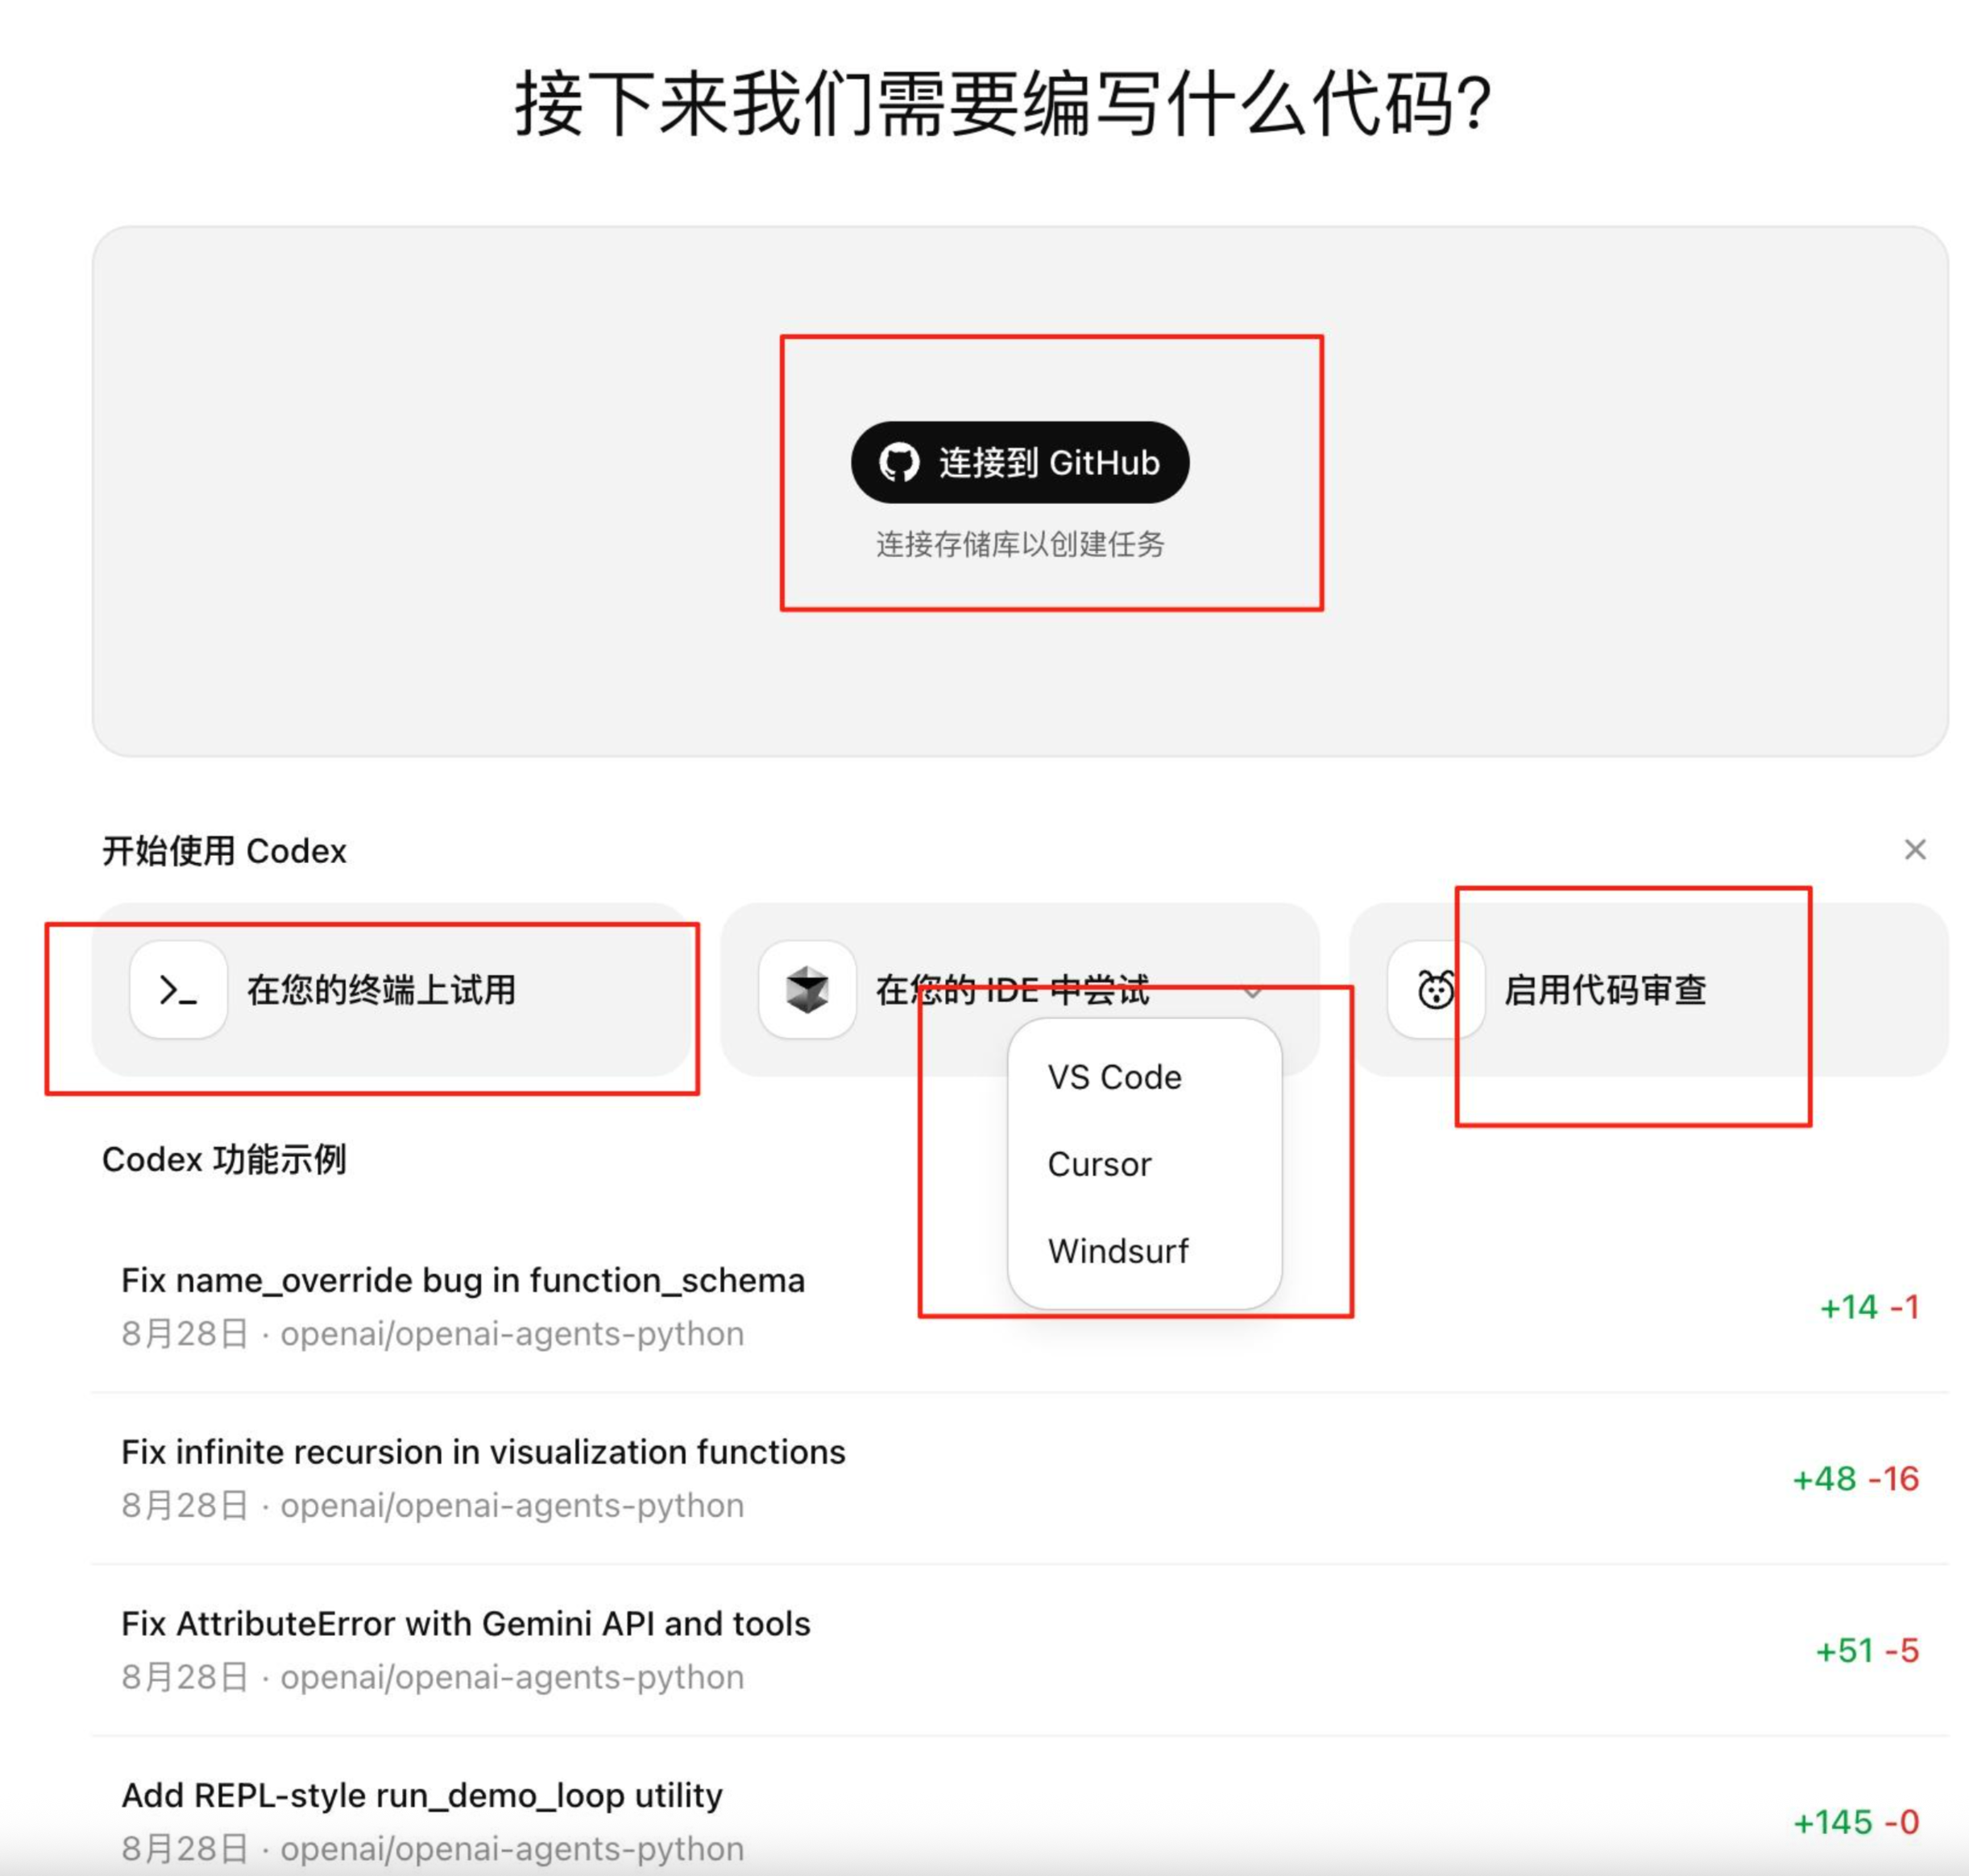The height and width of the screenshot is (1876, 1969).
Task: Click the IDE cube icon
Action: click(x=806, y=990)
